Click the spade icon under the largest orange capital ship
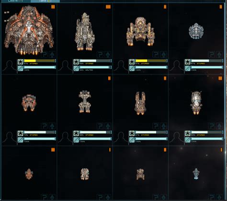This screenshot has width=227, height=201. coord(52,55)
